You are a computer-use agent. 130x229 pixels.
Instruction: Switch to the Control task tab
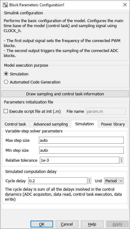tap(15, 124)
